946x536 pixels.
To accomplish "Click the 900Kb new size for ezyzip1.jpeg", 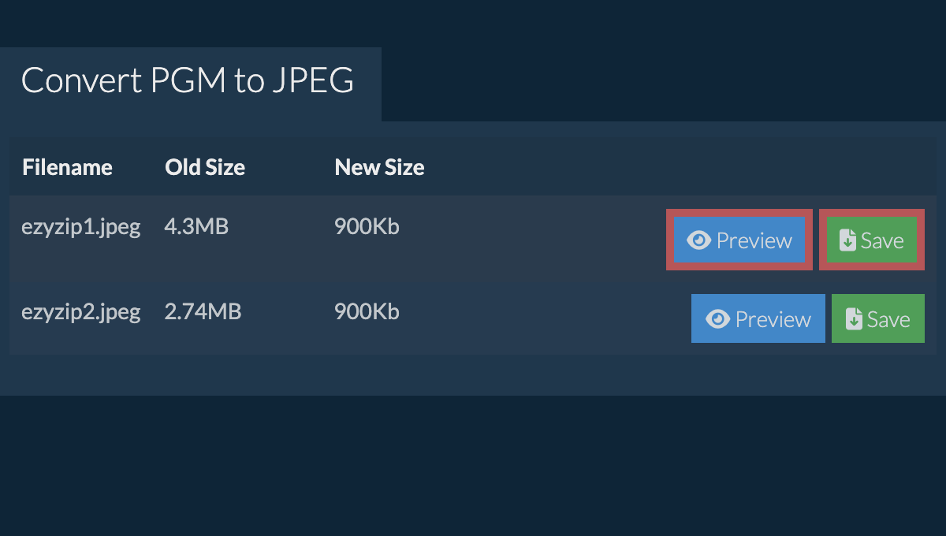I will tap(367, 228).
